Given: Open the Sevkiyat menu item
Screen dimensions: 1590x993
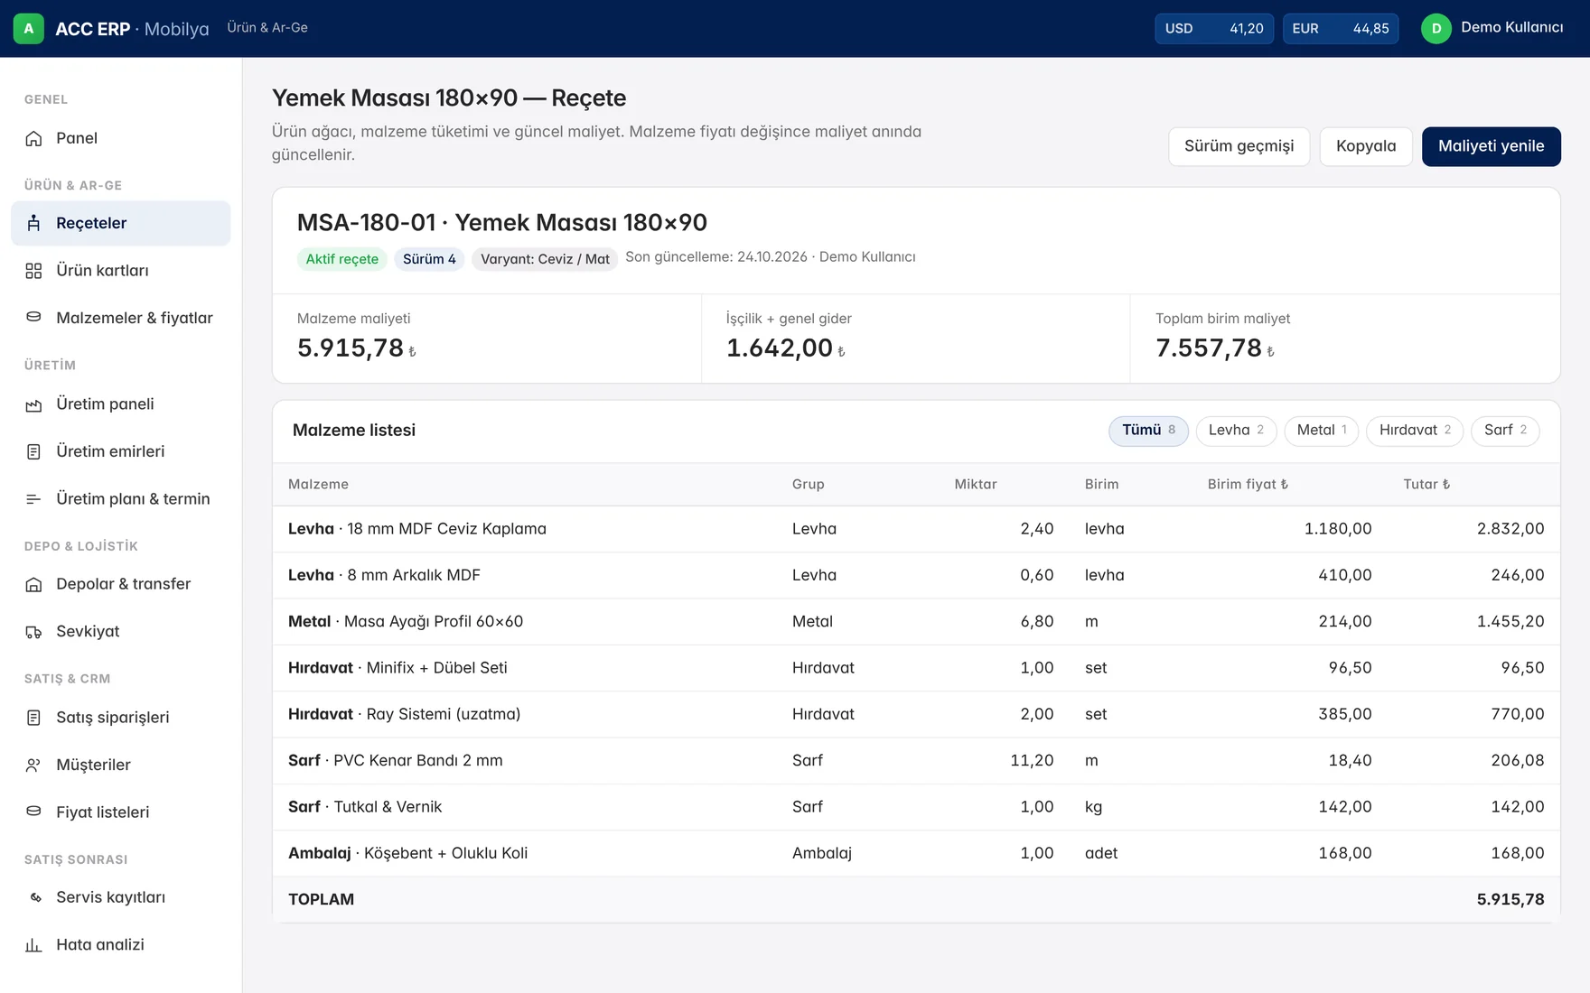Looking at the screenshot, I should 121,632.
